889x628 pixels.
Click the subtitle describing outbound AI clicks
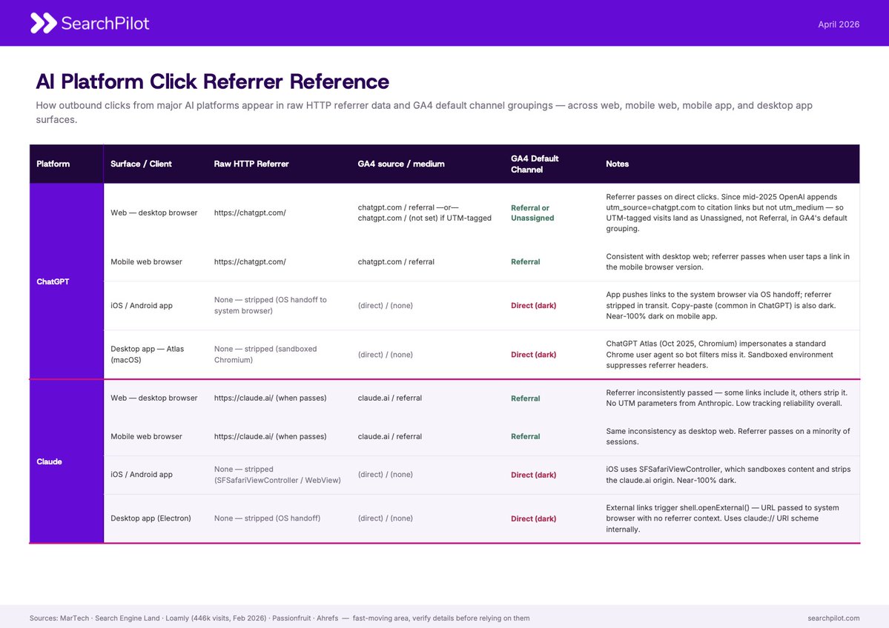pos(424,112)
